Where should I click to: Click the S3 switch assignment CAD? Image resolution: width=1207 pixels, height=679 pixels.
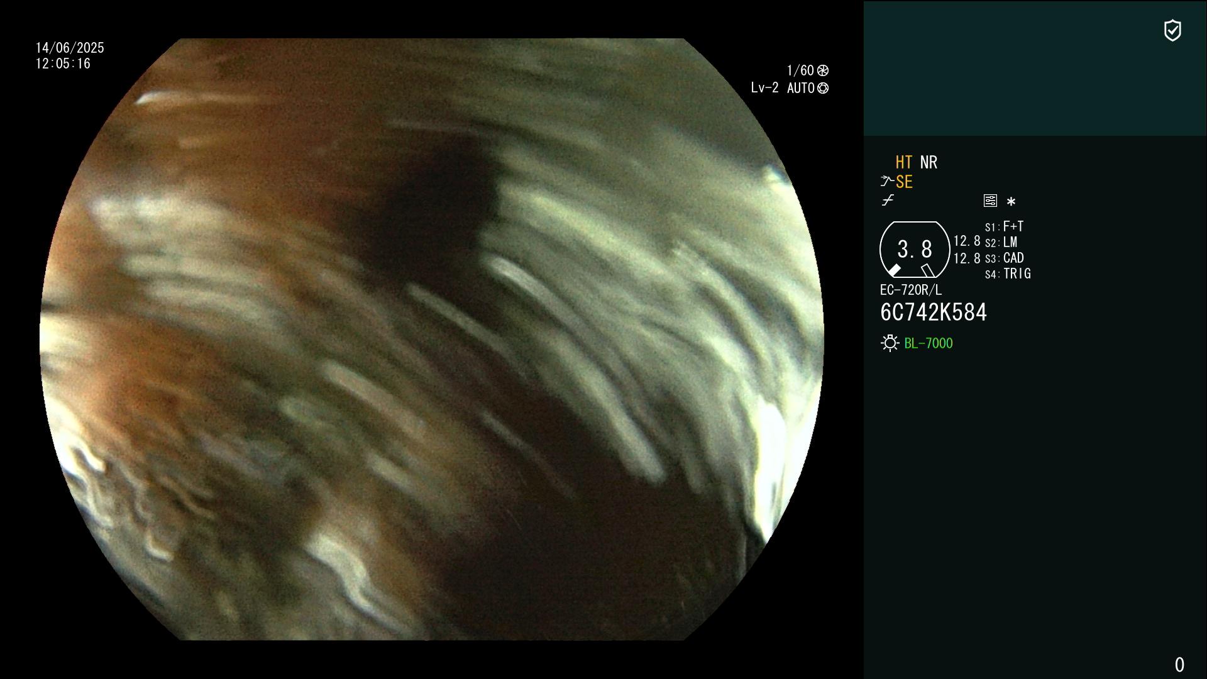point(1005,258)
